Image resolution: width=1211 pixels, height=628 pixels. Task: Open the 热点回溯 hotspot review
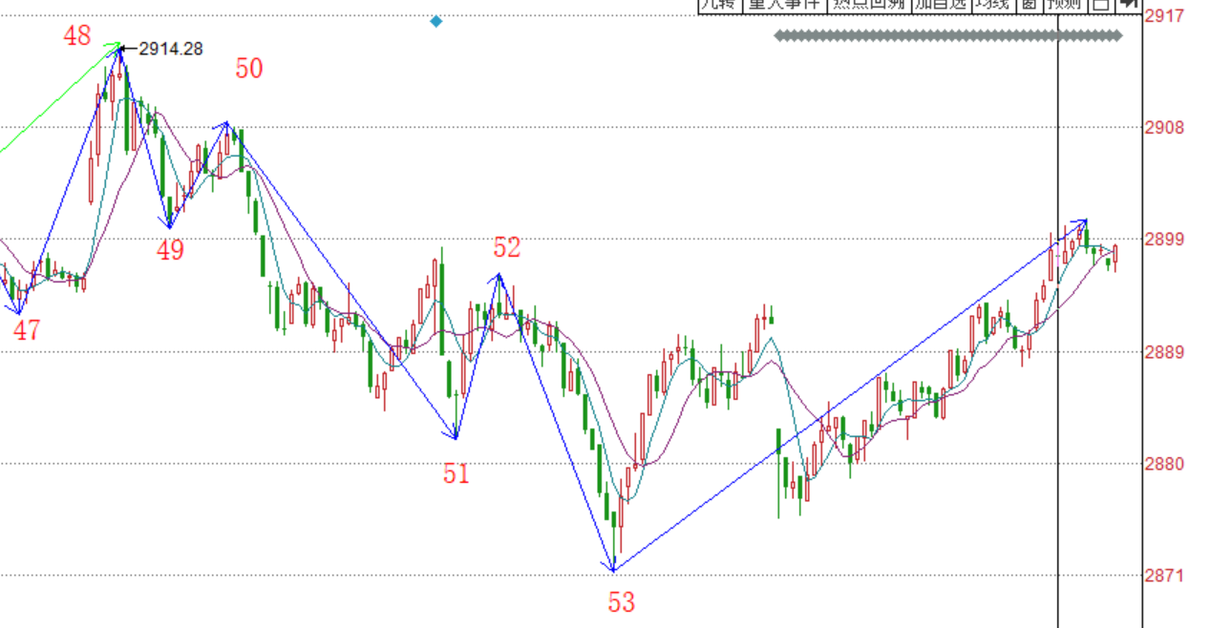click(868, 5)
